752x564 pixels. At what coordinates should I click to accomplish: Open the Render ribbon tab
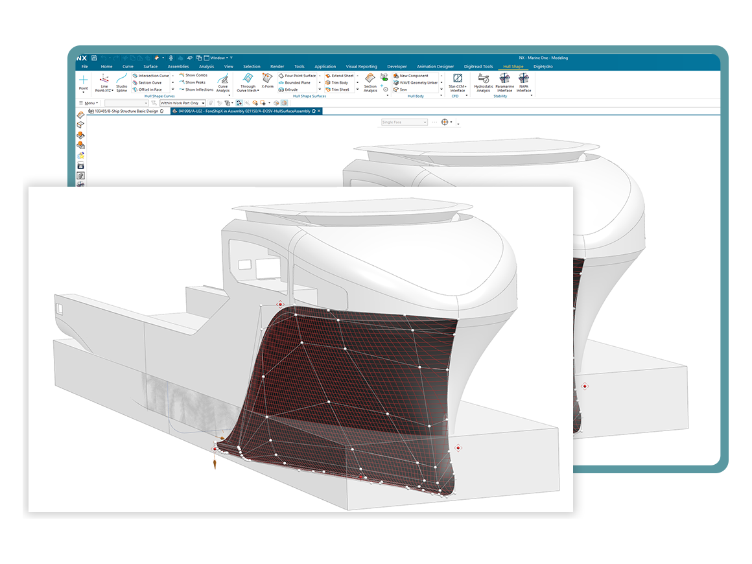pos(277,67)
